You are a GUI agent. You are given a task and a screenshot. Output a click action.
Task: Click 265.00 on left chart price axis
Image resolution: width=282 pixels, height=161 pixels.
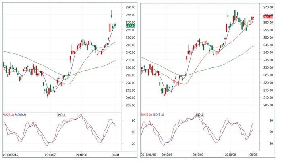click(x=131, y=15)
